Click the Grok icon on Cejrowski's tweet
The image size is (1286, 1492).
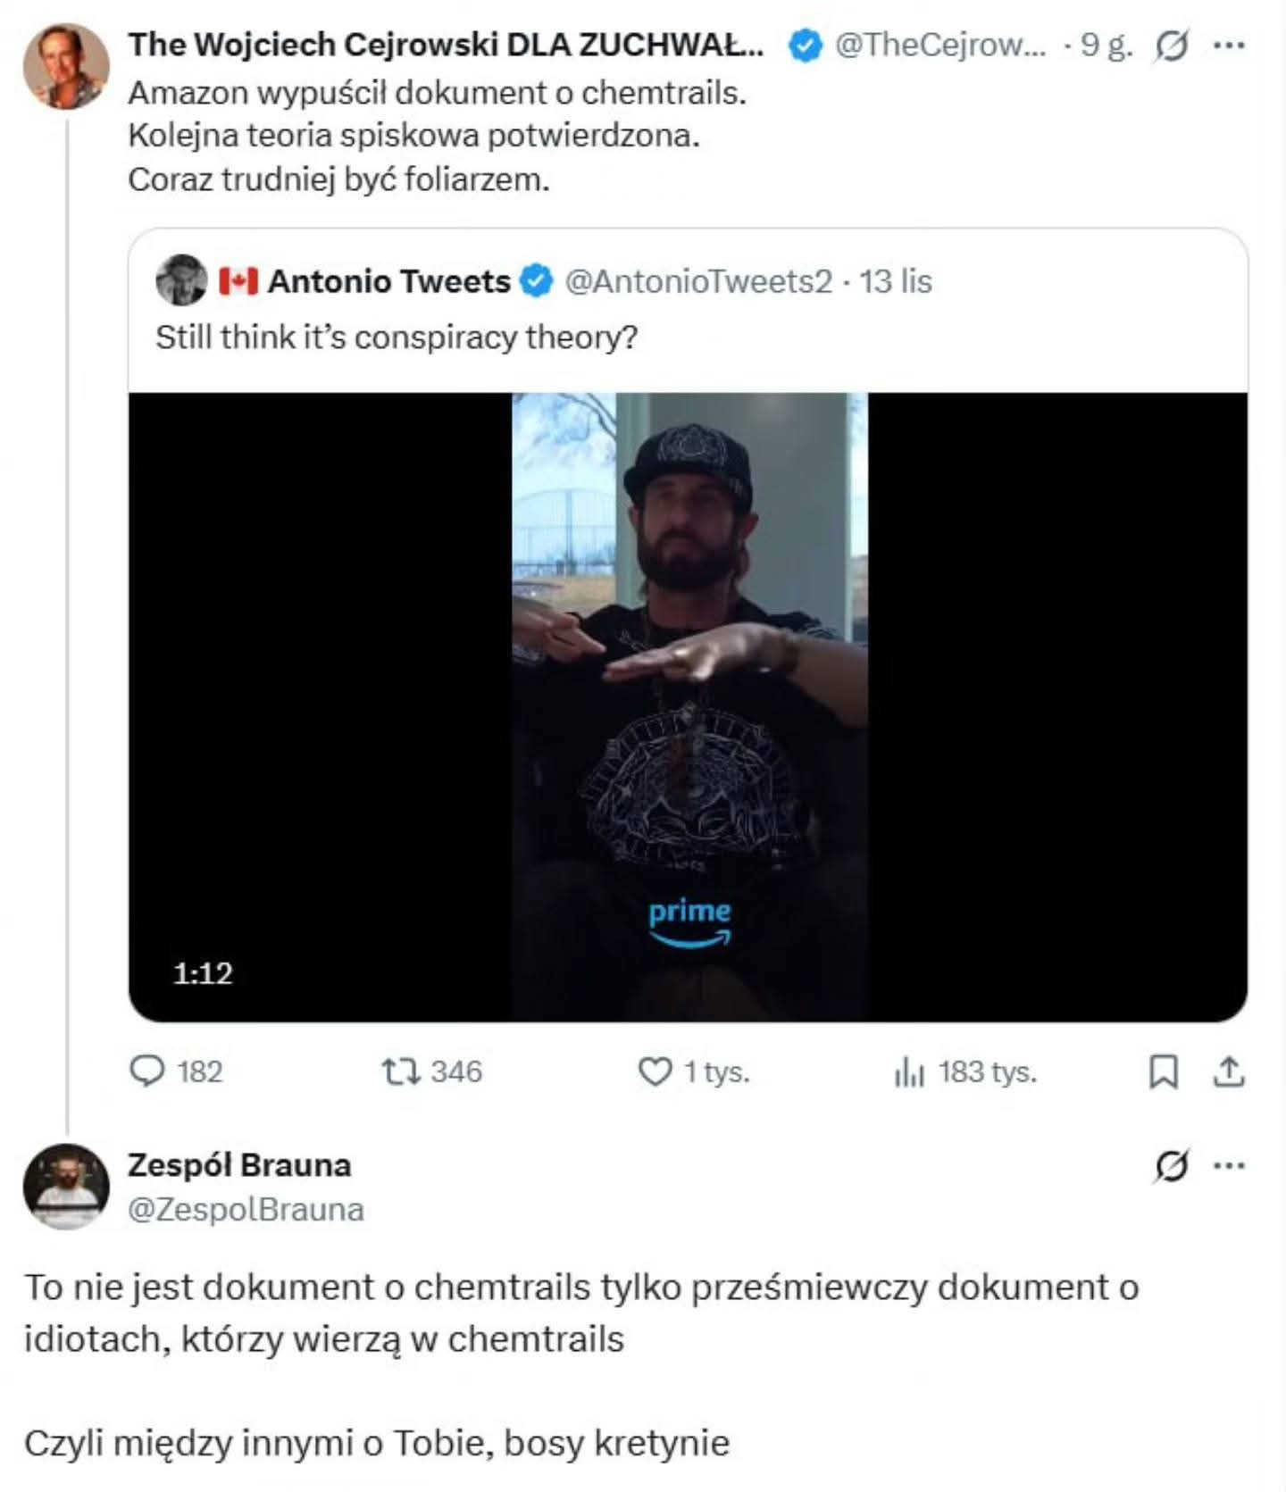tap(1171, 45)
